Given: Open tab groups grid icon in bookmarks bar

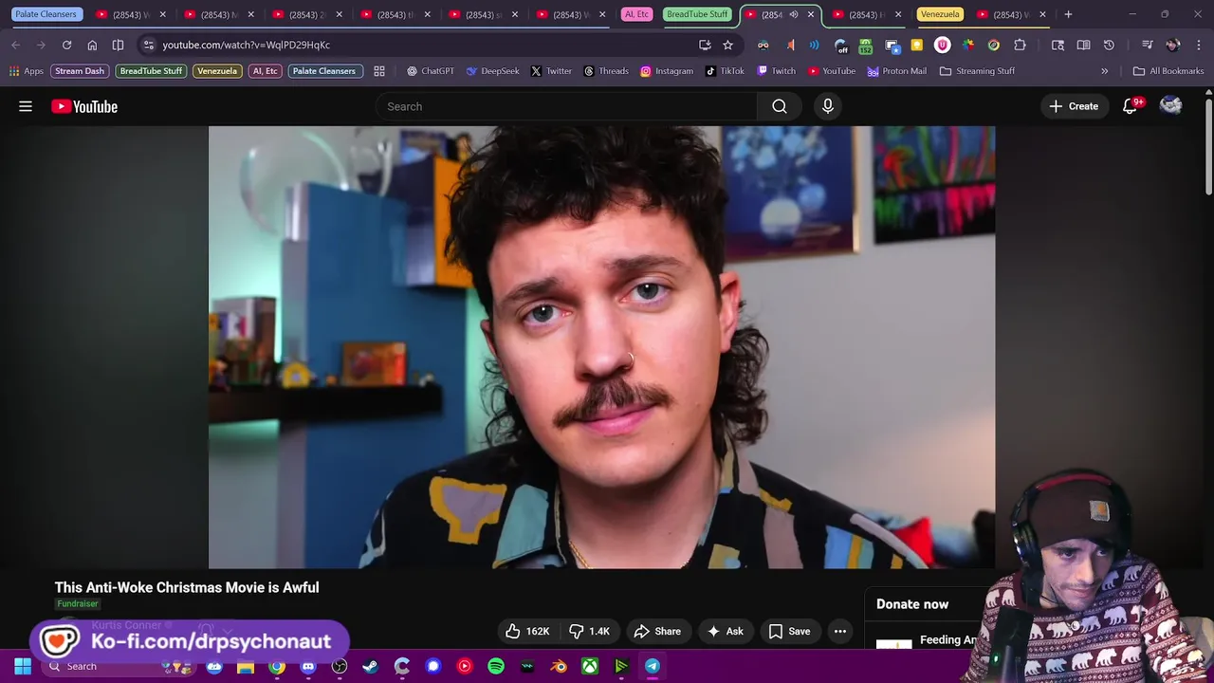Looking at the screenshot, I should pos(379,71).
